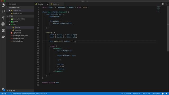Image resolution: width=169 pixels, height=95 pixels.
Task: Click the import React line
Action: point(65,7)
